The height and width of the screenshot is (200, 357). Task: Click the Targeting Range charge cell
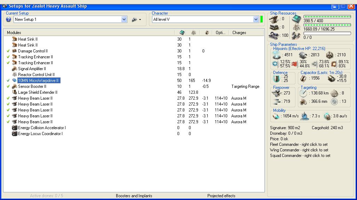tap(245, 86)
